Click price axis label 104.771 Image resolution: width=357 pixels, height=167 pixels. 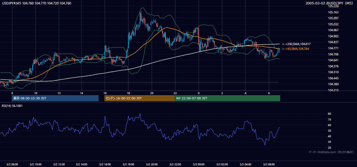[333, 48]
